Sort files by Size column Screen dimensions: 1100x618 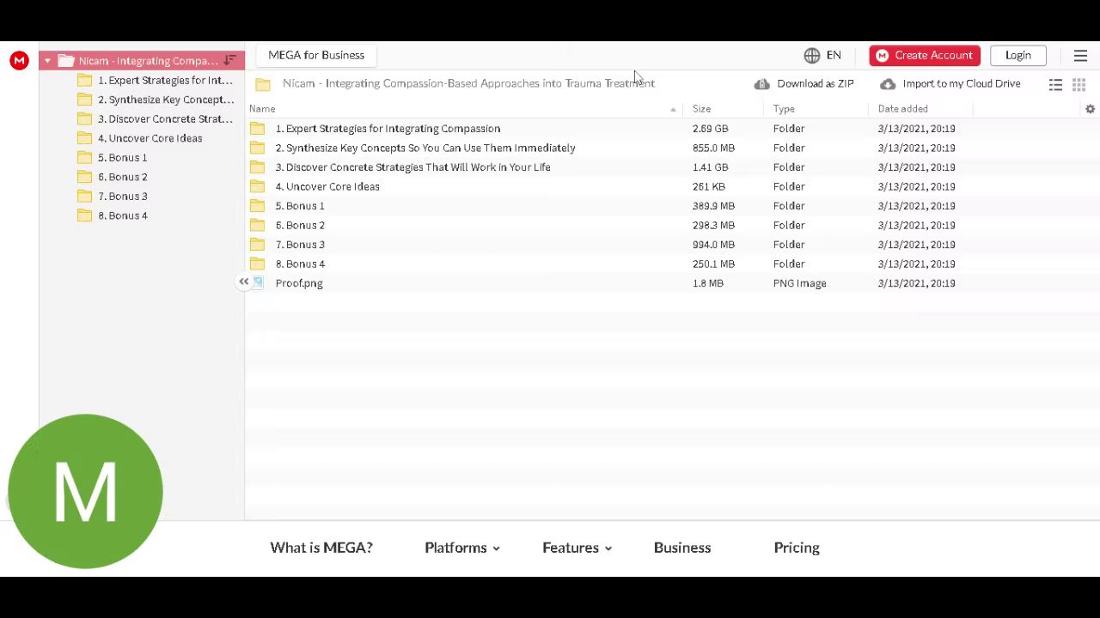[701, 109]
